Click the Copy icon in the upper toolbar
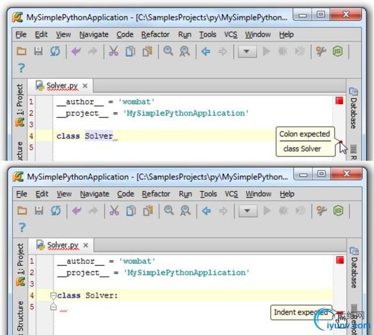The height and width of the screenshot is (335, 374). (x=130, y=51)
